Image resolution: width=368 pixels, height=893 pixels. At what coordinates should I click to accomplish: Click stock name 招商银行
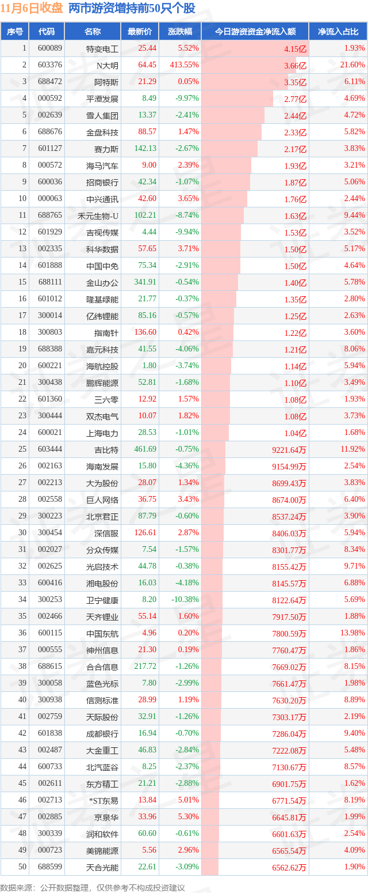[102, 183]
